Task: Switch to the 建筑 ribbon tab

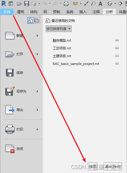Action: [x=21, y=12]
